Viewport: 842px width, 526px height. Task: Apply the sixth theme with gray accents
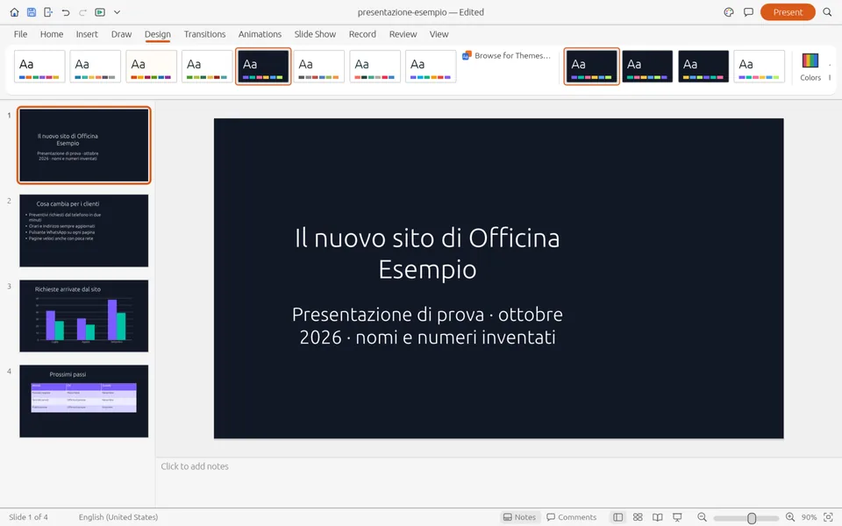click(319, 66)
